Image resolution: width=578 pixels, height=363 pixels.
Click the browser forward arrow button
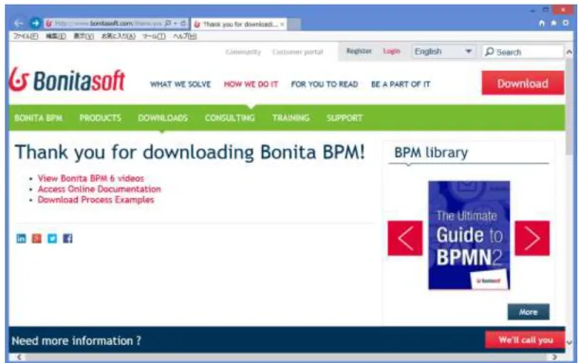pos(35,23)
